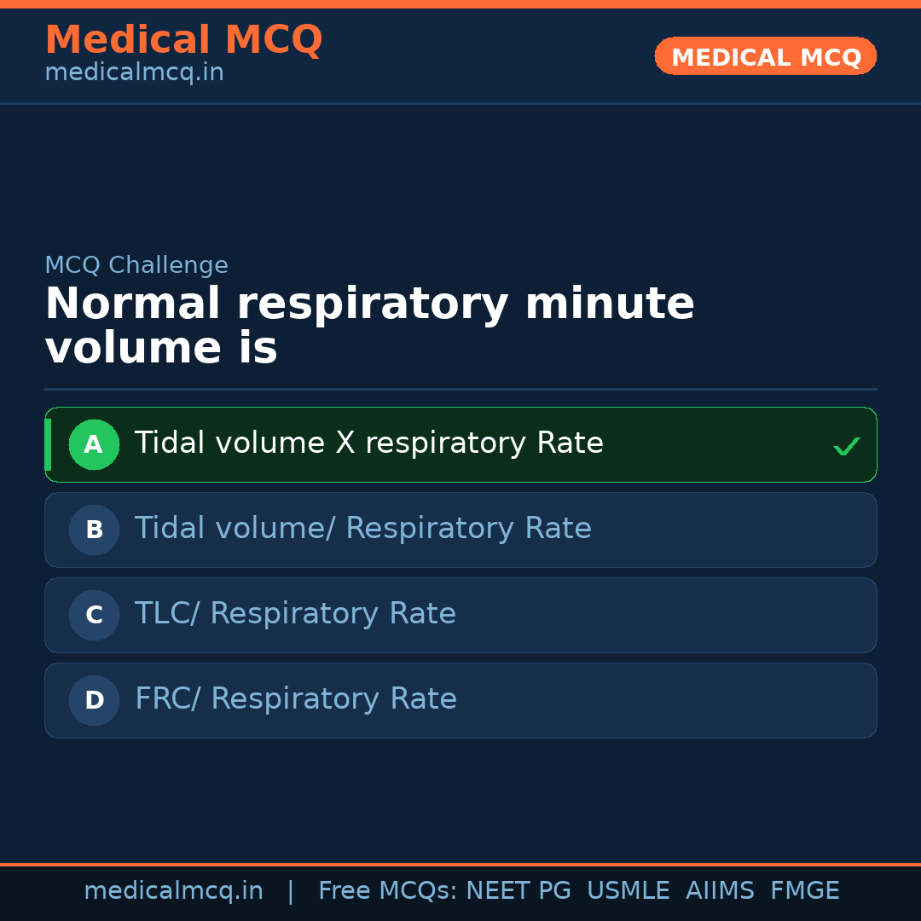The image size is (921, 921).
Task: Click the C letter circle badge
Action: pyautogui.click(x=94, y=615)
